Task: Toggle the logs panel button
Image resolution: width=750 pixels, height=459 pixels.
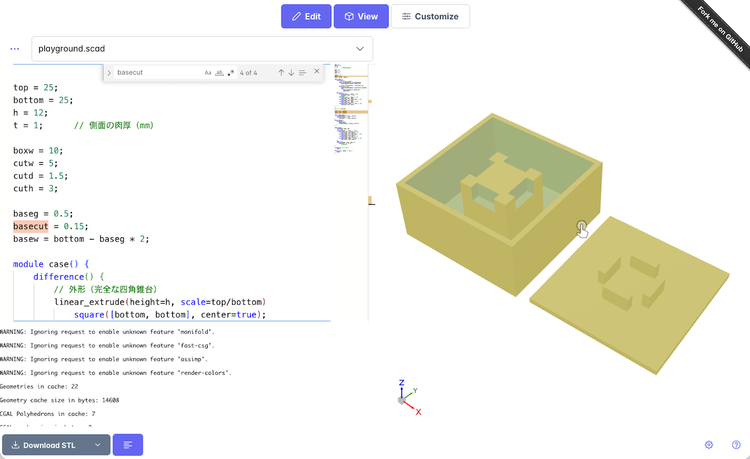Action: [128, 445]
